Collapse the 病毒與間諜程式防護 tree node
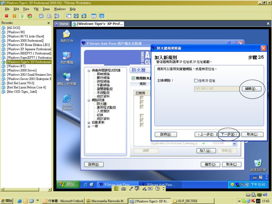Image resolution: width=272 pixels, height=204 pixels. [x=89, y=71]
